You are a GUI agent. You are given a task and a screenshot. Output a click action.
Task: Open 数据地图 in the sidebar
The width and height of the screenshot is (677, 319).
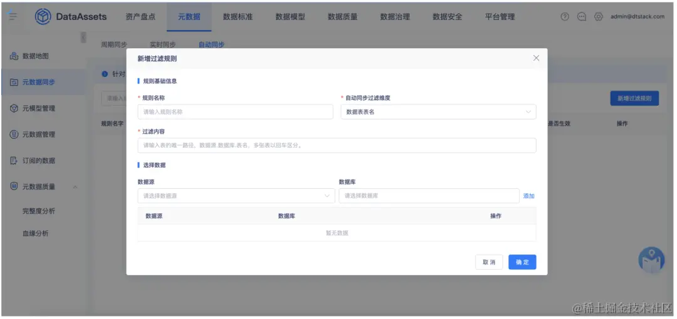coord(35,56)
